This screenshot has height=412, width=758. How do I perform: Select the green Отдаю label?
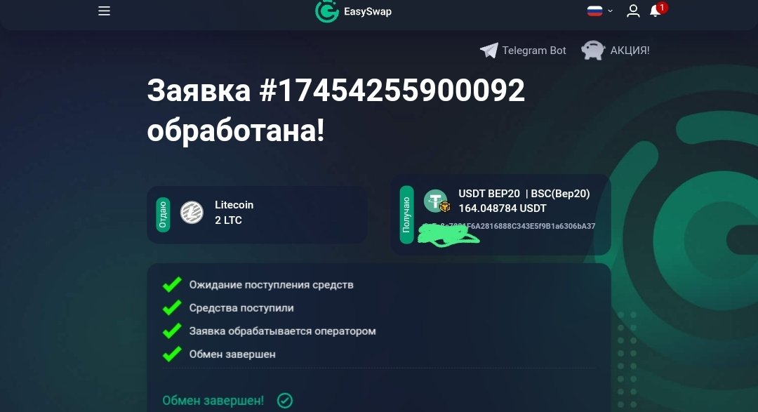pyautogui.click(x=163, y=215)
